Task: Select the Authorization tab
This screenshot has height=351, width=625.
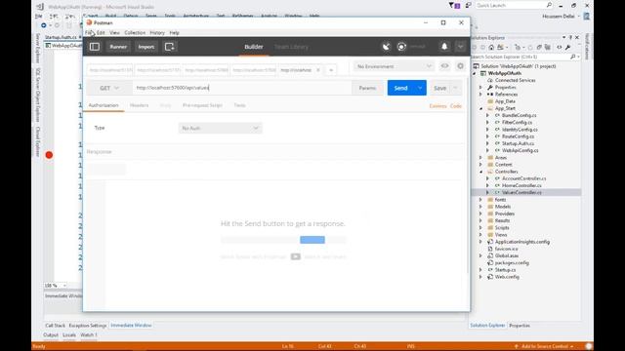Action: point(104,105)
